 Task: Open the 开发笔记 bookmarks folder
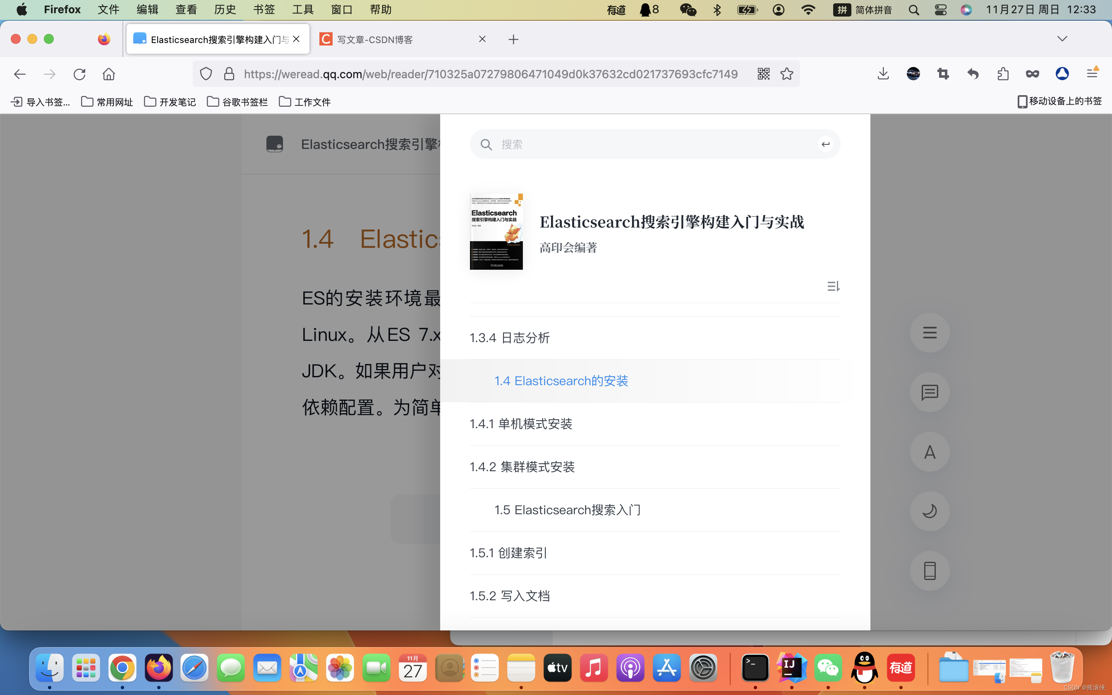(x=170, y=102)
